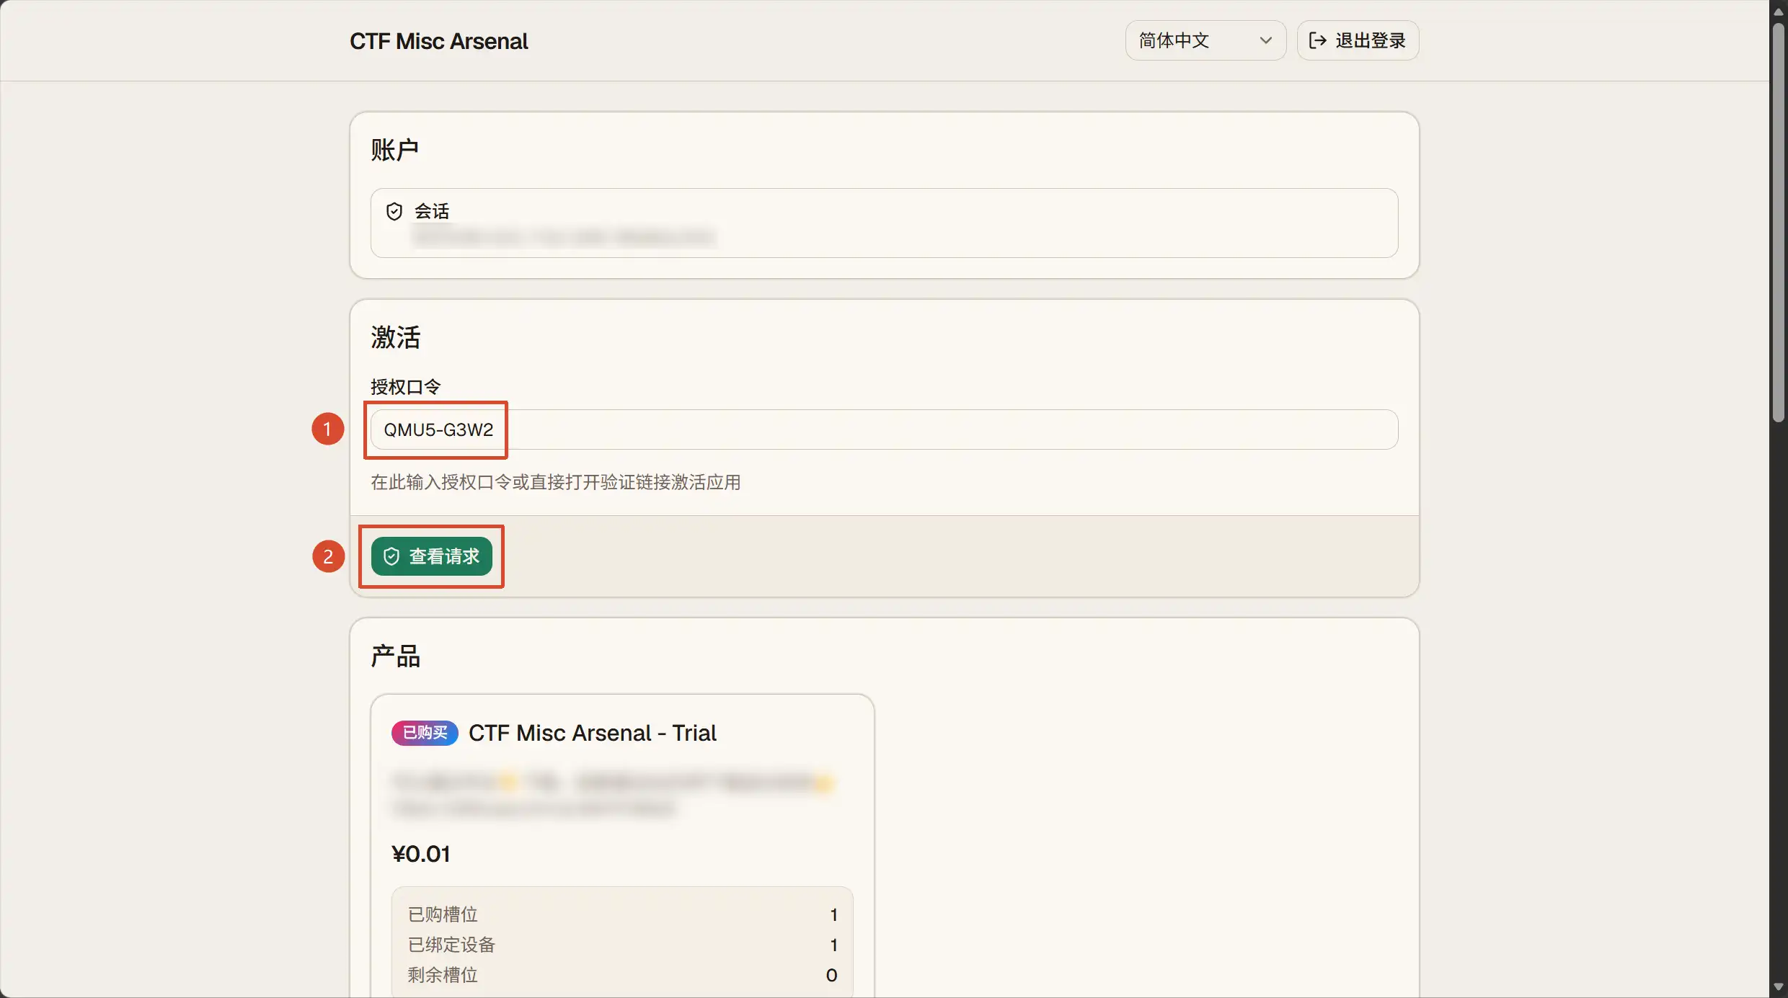Screen dimensions: 1788x998
Task: Click the vertical scrollbar thumb
Action: [1779, 222]
